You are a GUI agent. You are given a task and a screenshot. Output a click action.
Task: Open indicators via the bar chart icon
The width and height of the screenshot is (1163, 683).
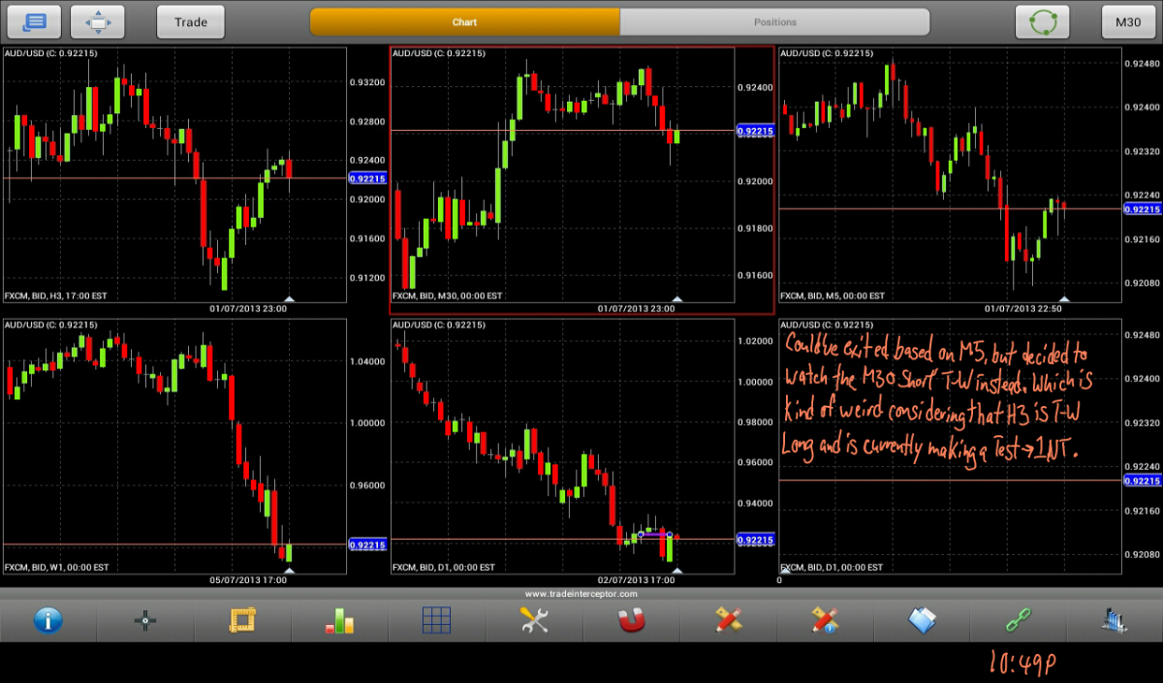point(339,620)
